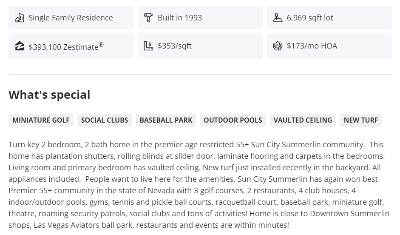
Task: Select the SOCIAL CLUBS tag
Action: (x=105, y=120)
